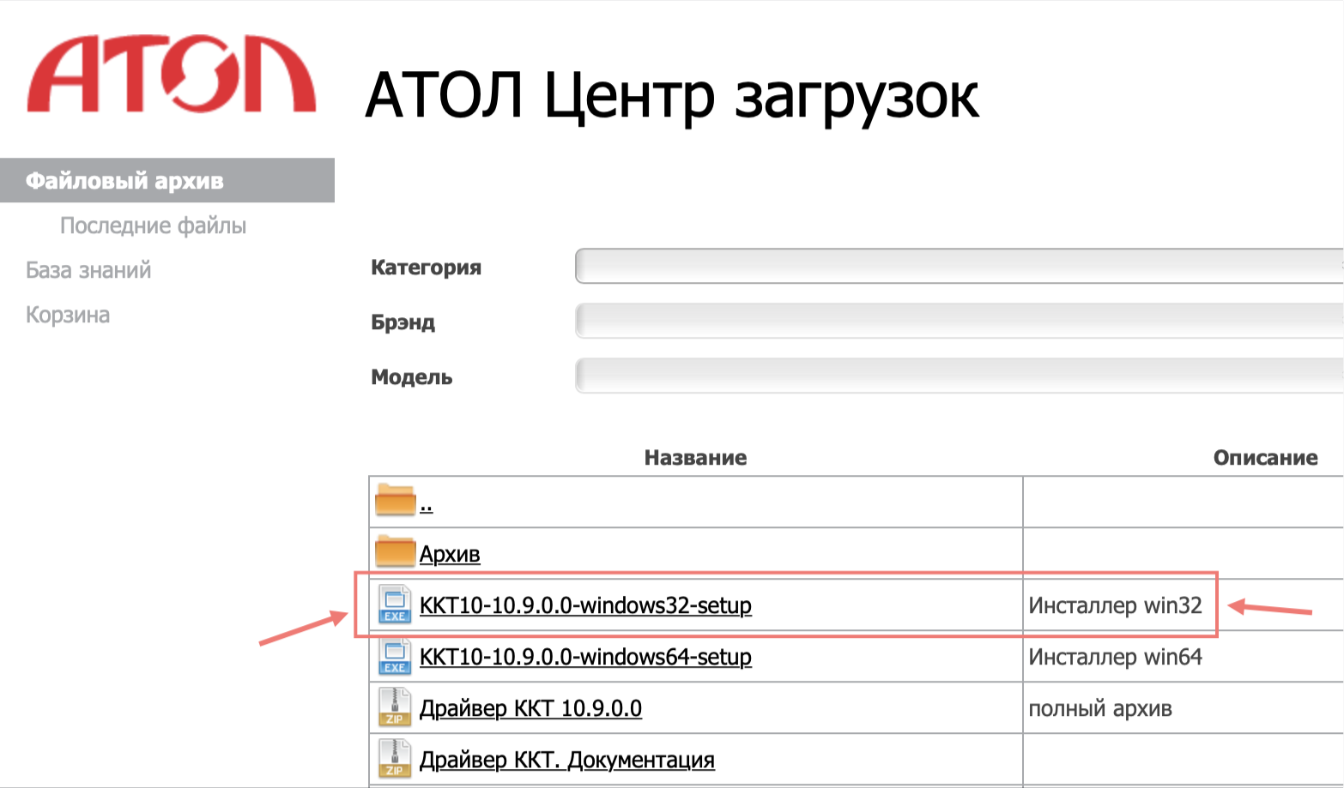Click the Брэнд field label
Viewport: 1344px width, 788px height.
tap(403, 322)
